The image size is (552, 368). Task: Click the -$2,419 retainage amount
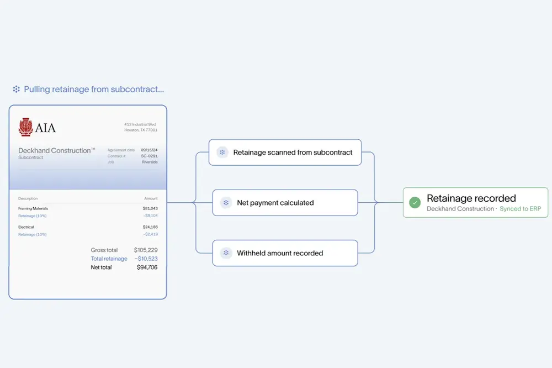[151, 234]
